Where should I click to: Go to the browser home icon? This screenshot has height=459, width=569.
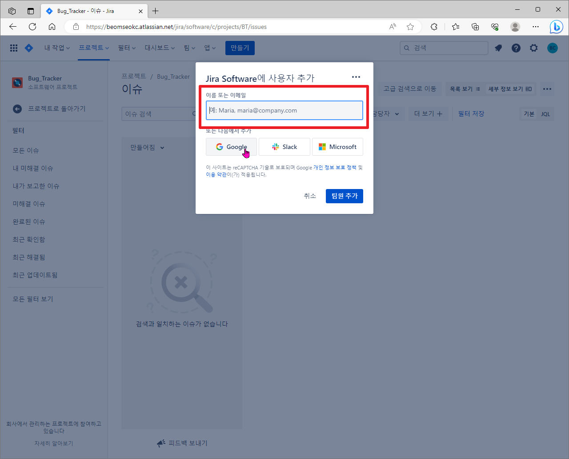52,27
